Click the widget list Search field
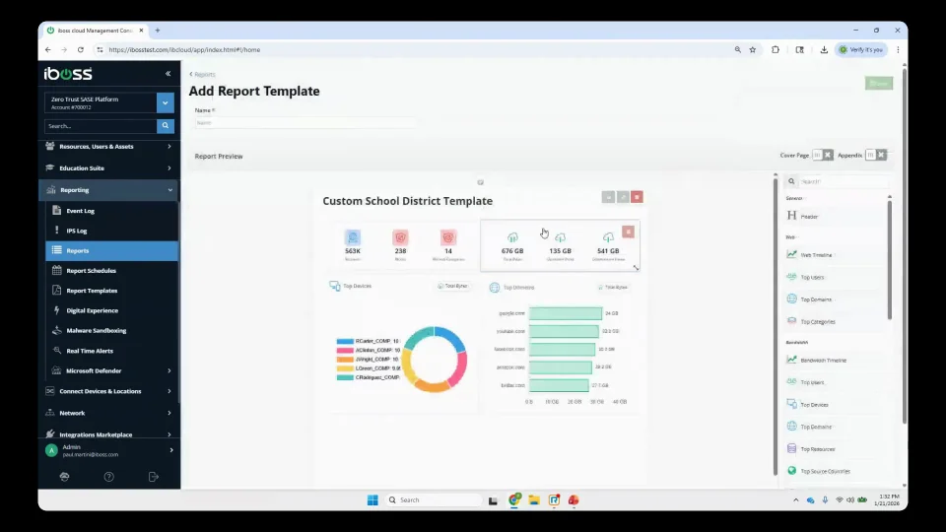This screenshot has height=532, width=946. (843, 181)
